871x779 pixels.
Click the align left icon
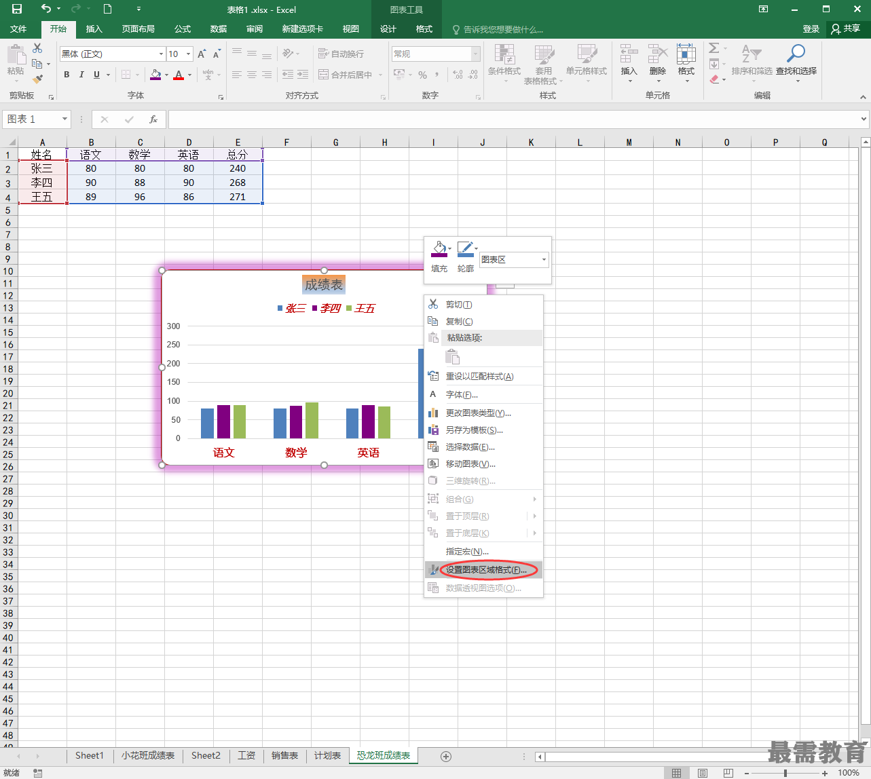[237, 75]
